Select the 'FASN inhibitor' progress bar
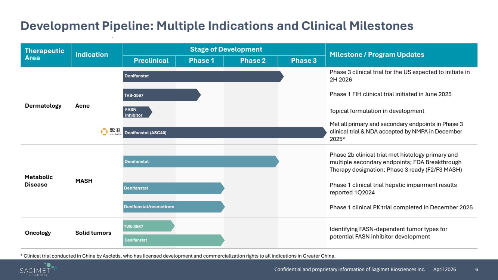The height and width of the screenshot is (280, 498). tap(137, 113)
